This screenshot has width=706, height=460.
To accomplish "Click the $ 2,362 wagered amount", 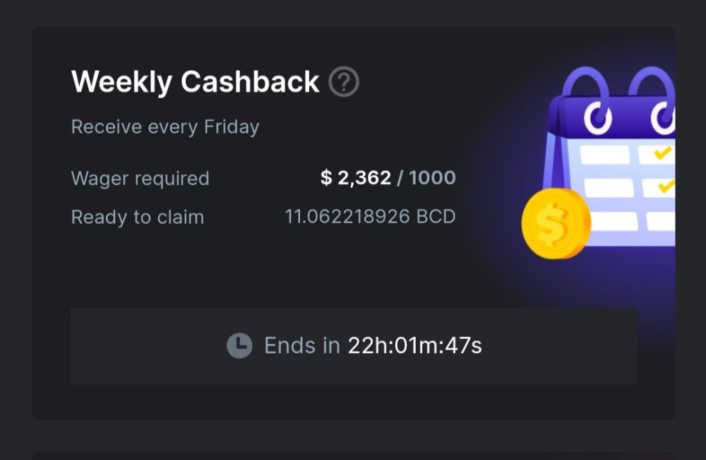I will 355,178.
